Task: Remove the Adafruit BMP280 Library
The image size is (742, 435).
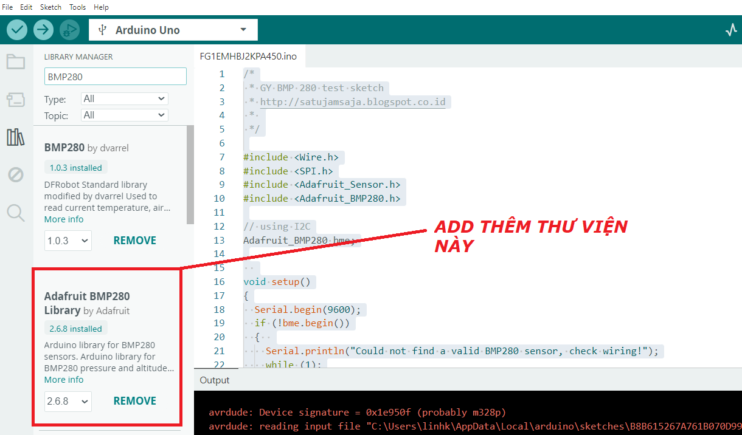Action: point(135,401)
